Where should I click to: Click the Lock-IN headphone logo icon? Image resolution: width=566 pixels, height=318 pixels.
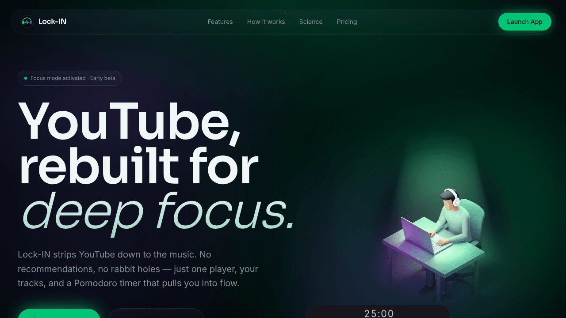27,22
